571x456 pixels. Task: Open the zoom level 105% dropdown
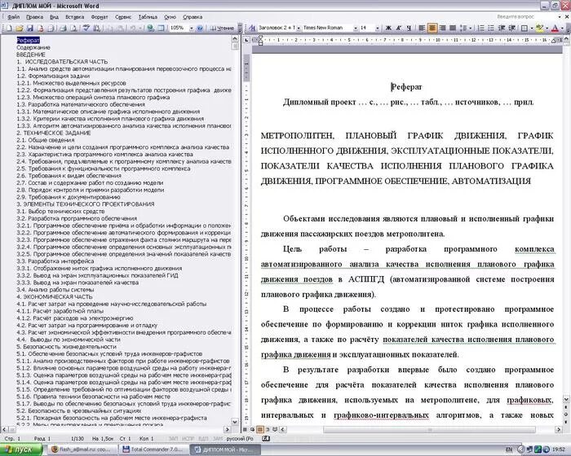pos(191,28)
